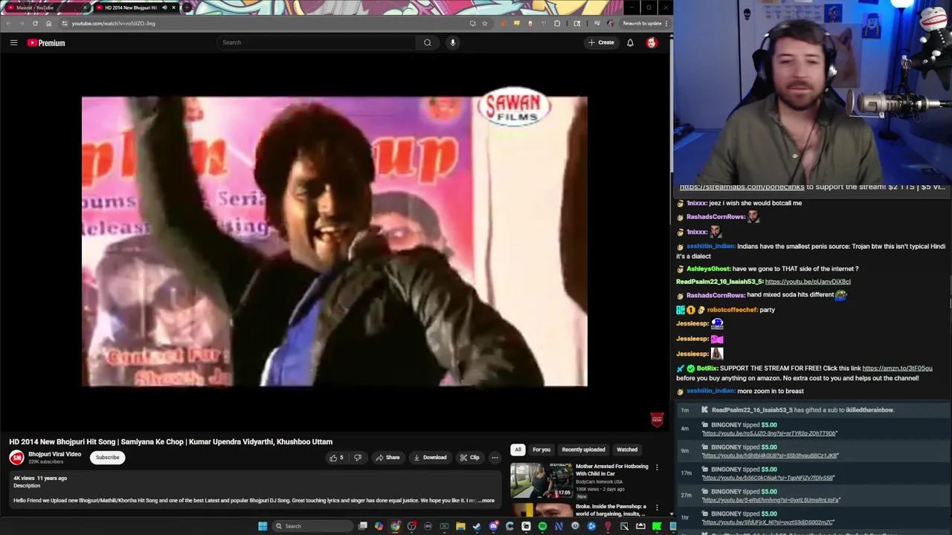Close the HD 2014 New Bhojpuri tab
Viewport: 952px width, 535px height.
click(174, 7)
